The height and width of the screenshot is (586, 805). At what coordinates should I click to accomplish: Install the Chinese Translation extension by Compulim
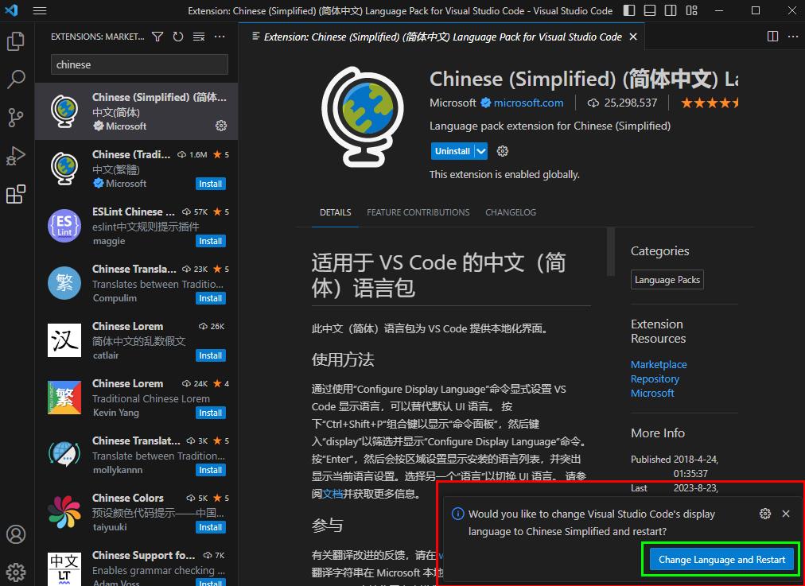tap(211, 298)
